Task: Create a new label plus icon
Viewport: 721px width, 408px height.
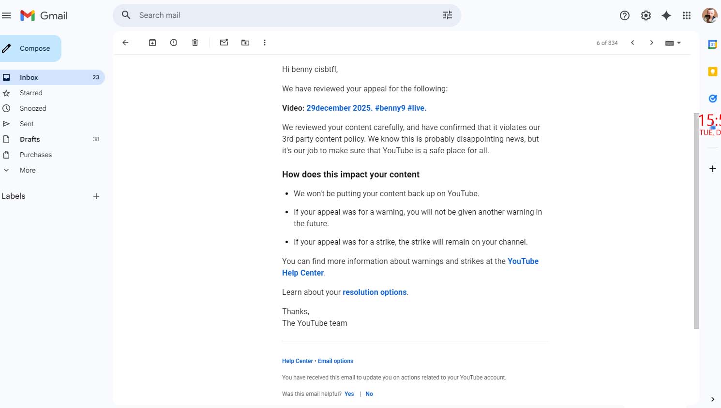Action: 96,196
